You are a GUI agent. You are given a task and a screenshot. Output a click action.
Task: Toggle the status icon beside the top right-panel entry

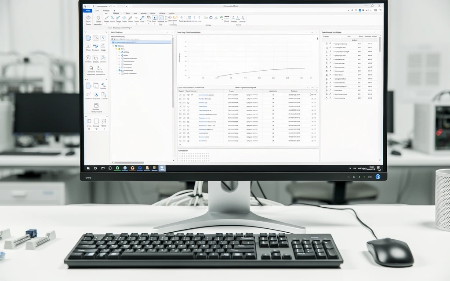click(327, 43)
